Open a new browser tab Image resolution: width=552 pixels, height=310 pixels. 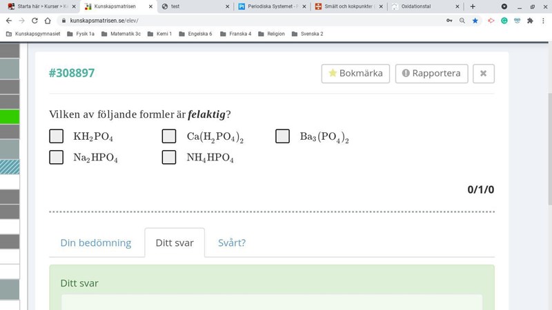tap(473, 6)
